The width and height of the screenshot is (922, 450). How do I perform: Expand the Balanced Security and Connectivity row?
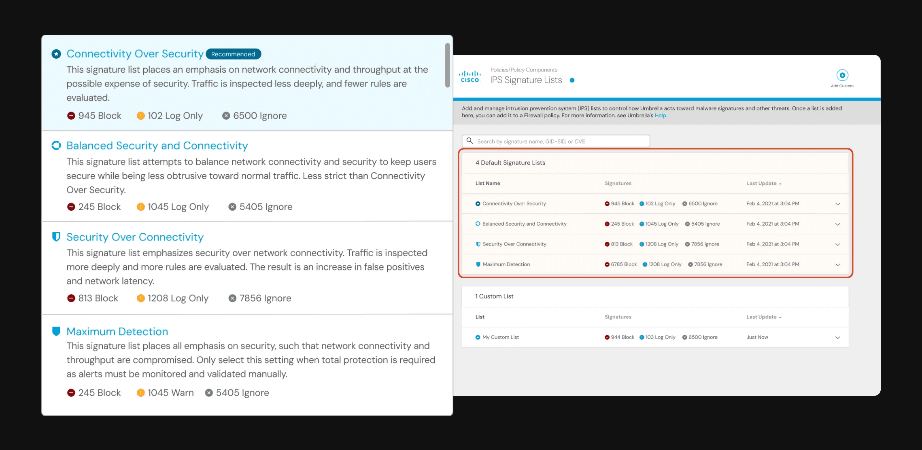[x=837, y=224]
